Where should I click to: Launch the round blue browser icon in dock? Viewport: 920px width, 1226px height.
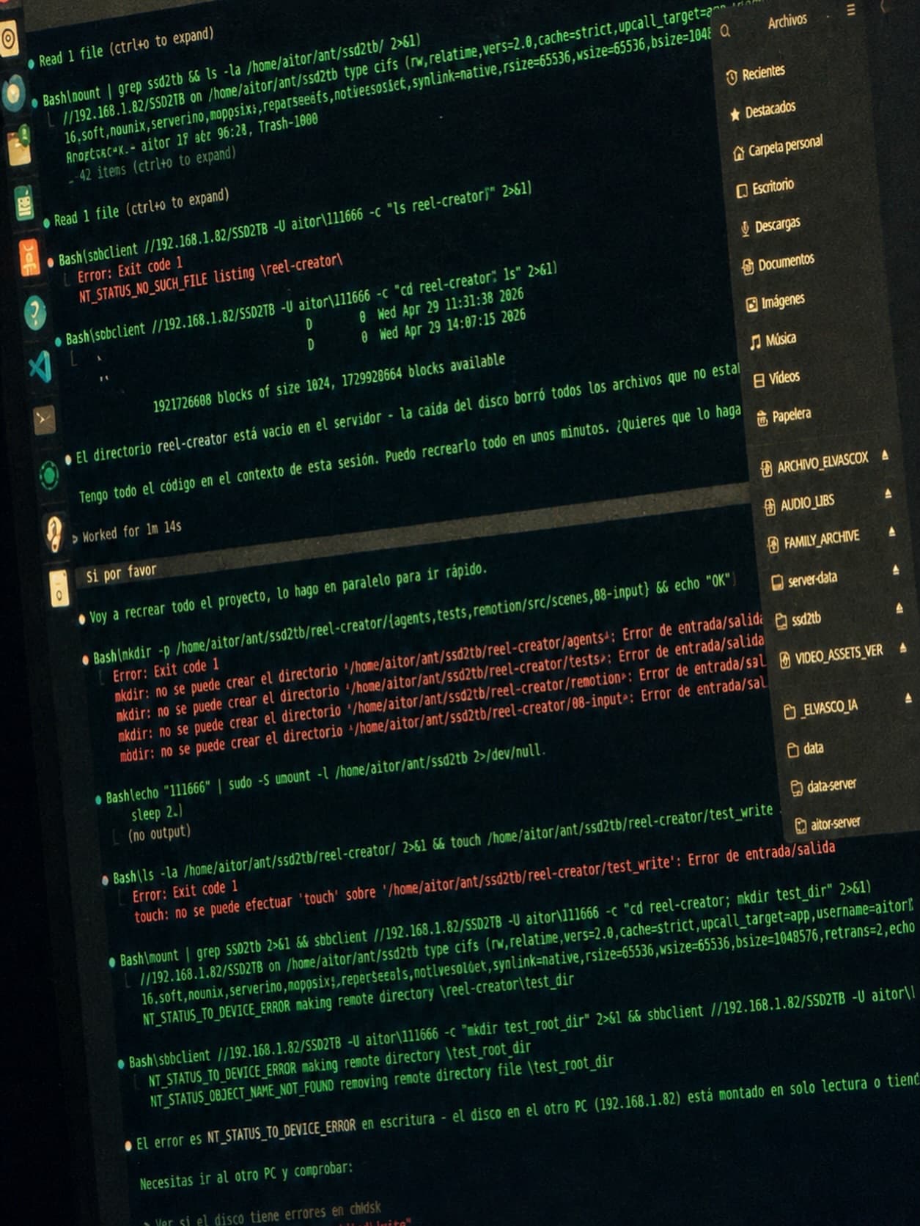(x=14, y=92)
